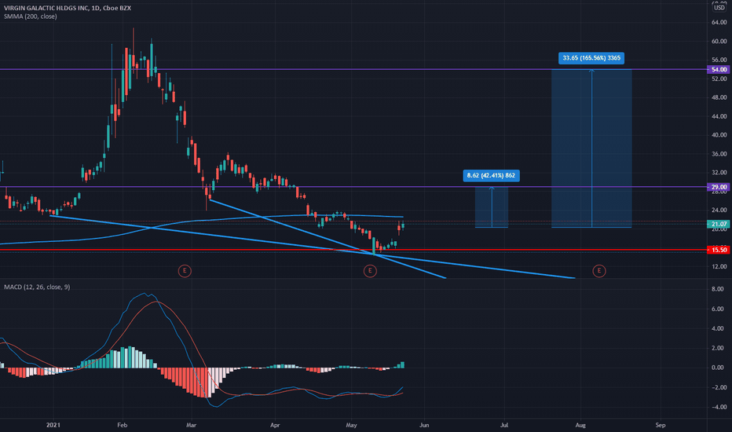Screen dimensions: 732x432
Task: Click the 15.50 red price label
Action: click(719, 250)
